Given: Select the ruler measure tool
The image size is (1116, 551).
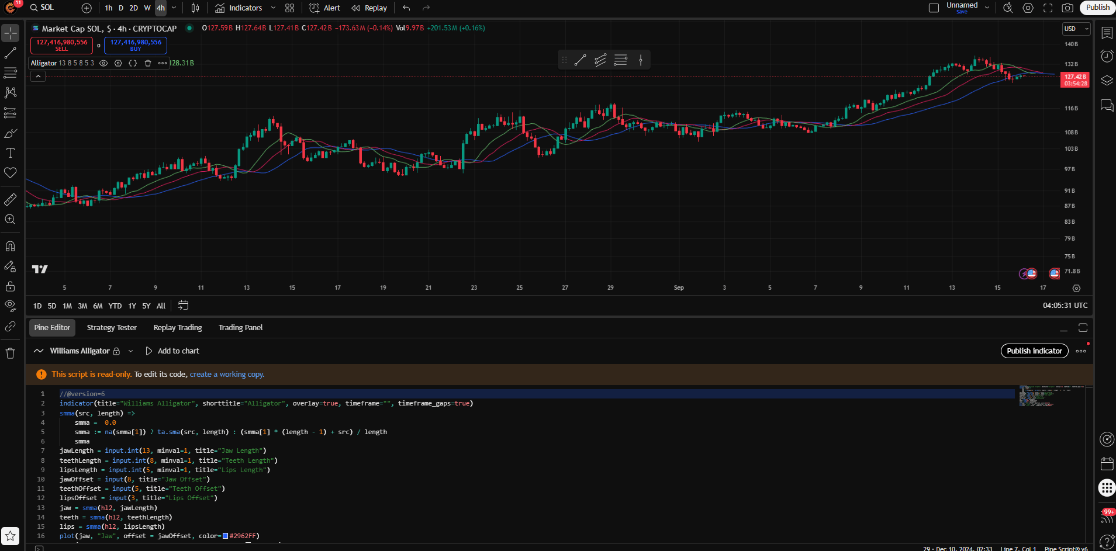Looking at the screenshot, I should click(11, 200).
